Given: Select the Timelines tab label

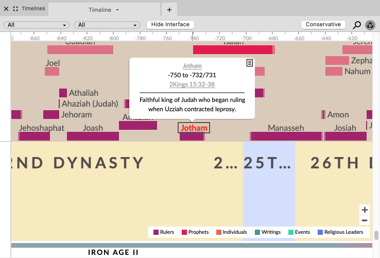Looking at the screenshot, I should tap(33, 9).
